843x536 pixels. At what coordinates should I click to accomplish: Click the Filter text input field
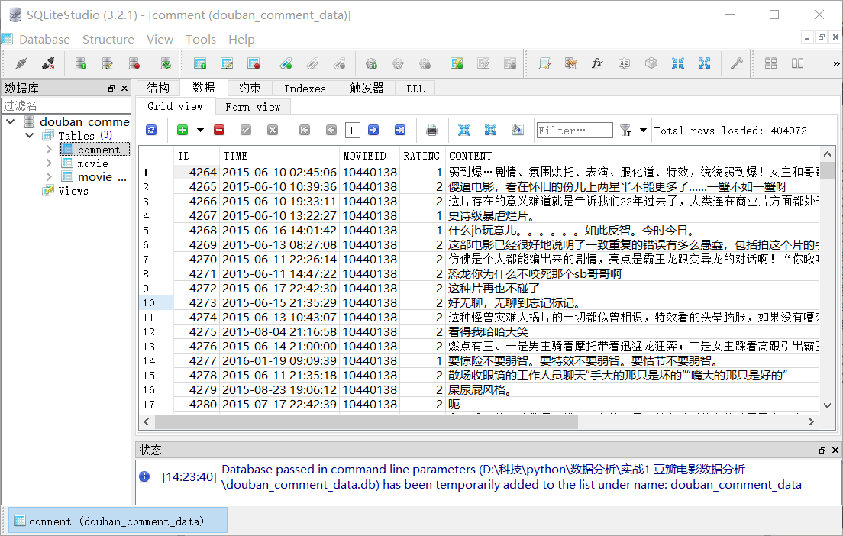point(575,130)
